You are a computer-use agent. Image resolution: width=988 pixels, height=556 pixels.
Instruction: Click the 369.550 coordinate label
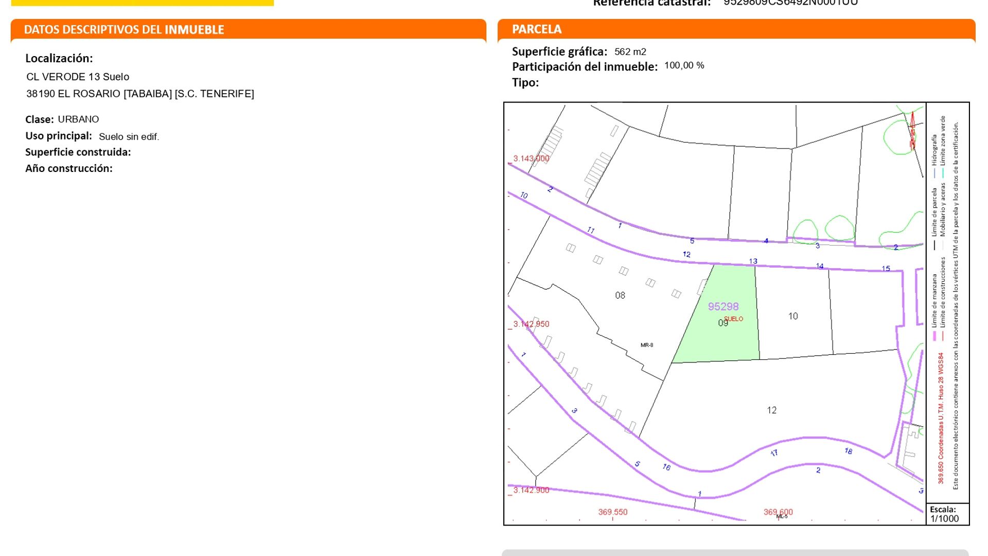(612, 512)
